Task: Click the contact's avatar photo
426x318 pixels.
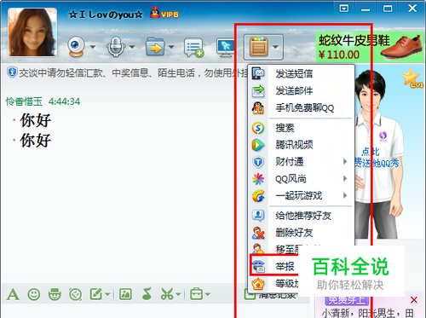Action: coord(32,32)
